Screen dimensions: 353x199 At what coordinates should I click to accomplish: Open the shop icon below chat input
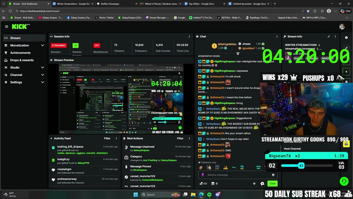[x=213, y=184]
